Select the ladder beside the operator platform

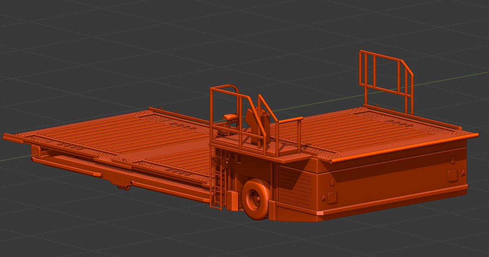(217, 178)
